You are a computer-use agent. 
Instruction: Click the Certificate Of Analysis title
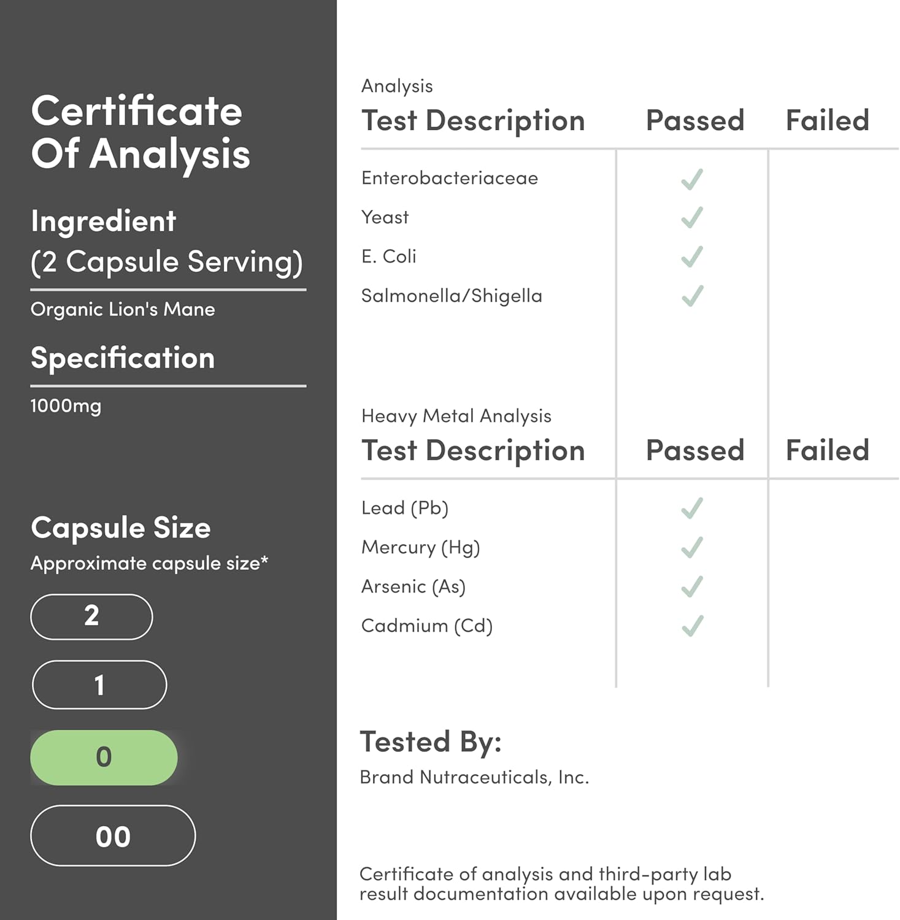click(140, 132)
